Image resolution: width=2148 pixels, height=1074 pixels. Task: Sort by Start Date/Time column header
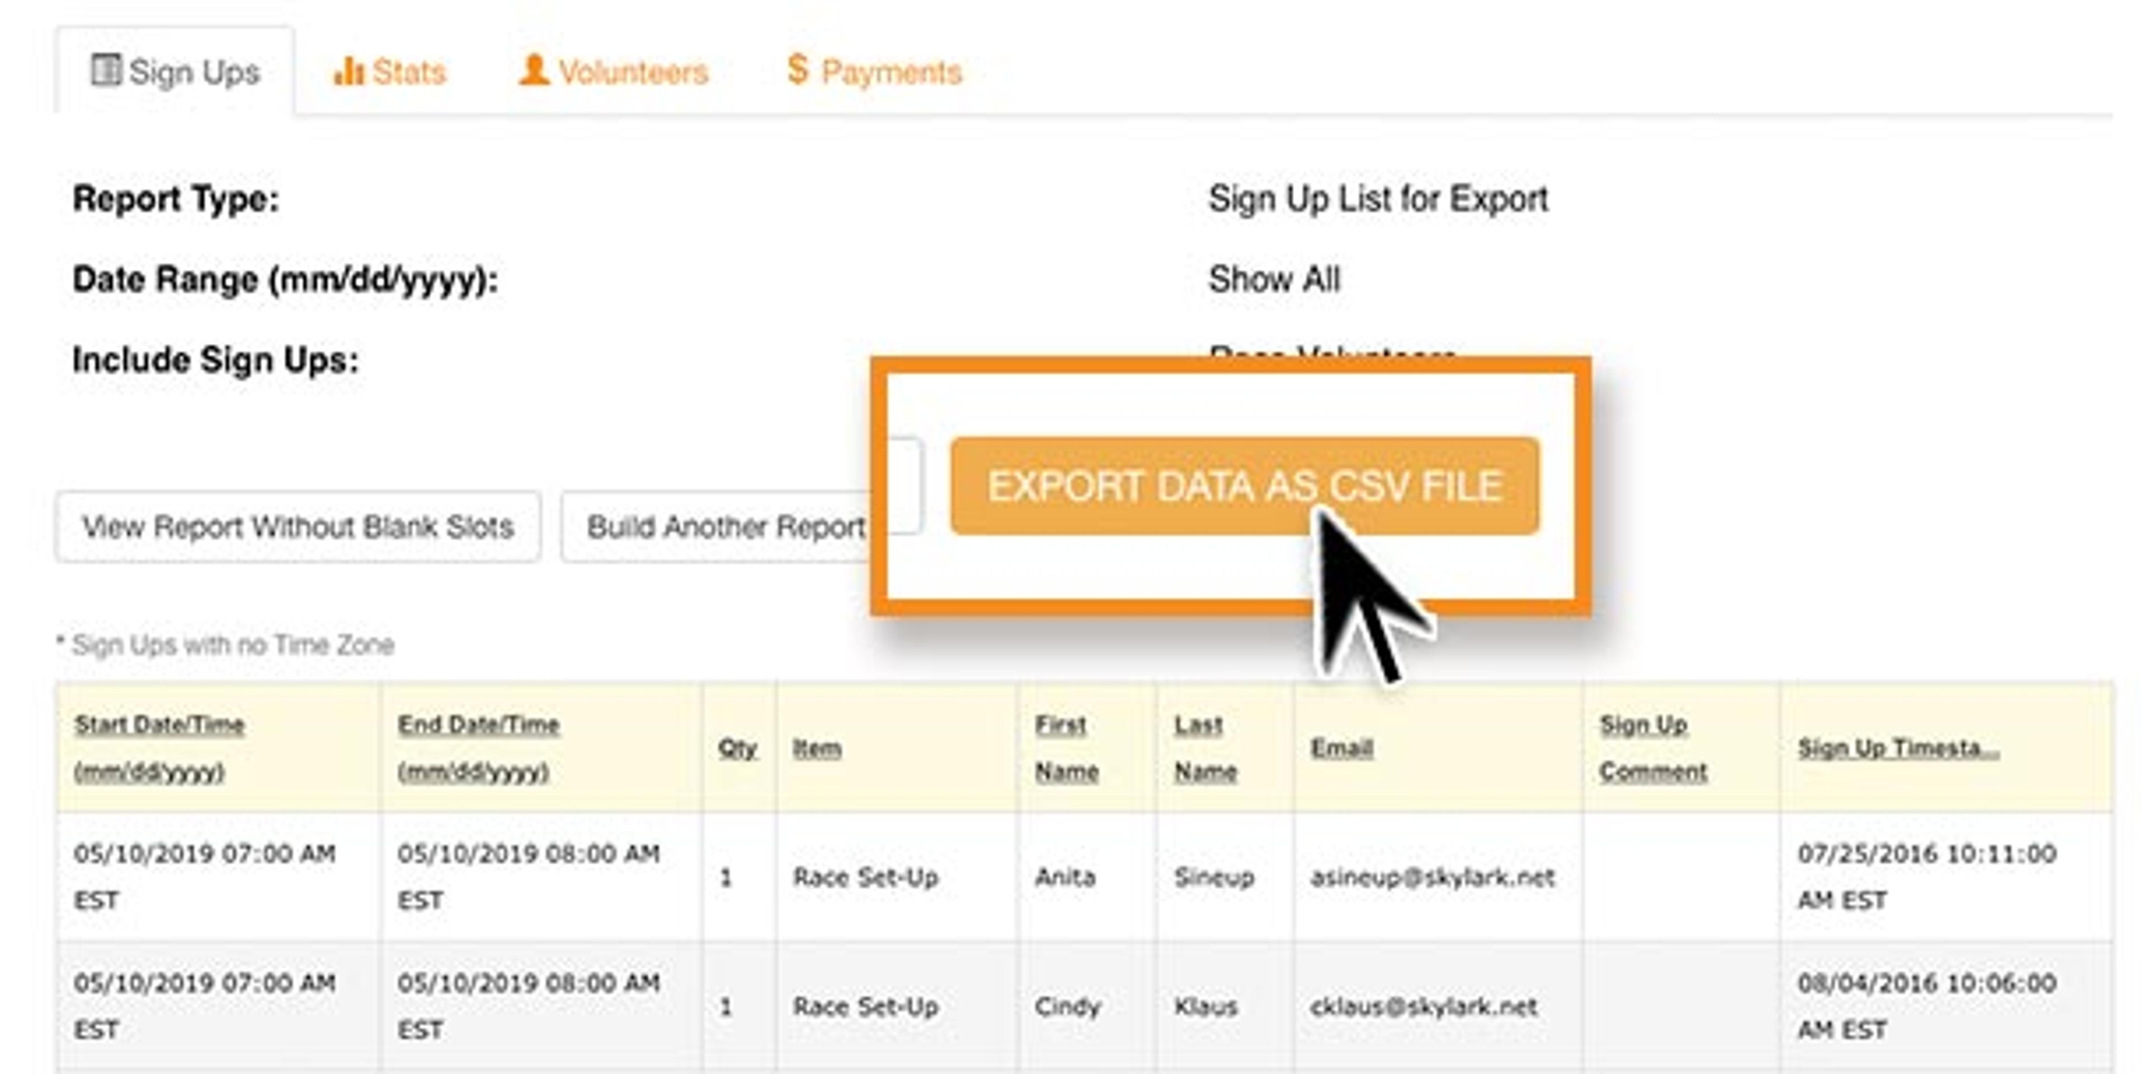coord(158,726)
